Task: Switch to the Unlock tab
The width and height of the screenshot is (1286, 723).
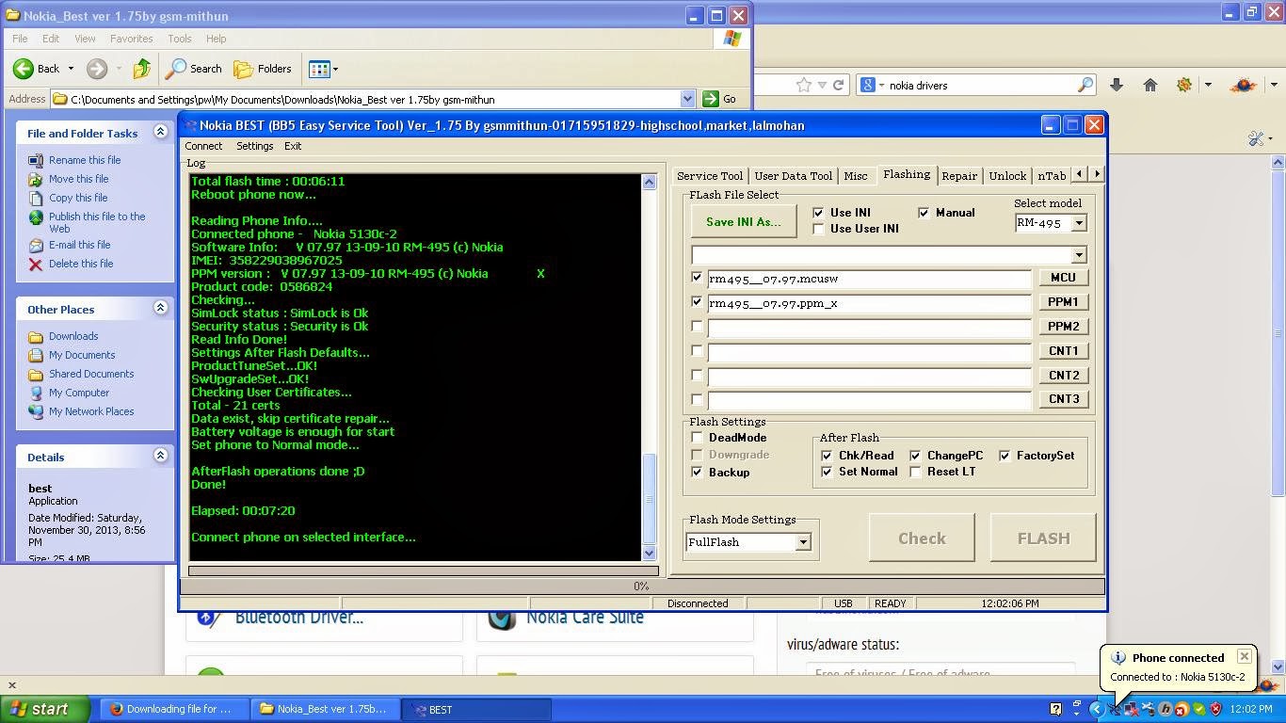Action: pos(1007,176)
